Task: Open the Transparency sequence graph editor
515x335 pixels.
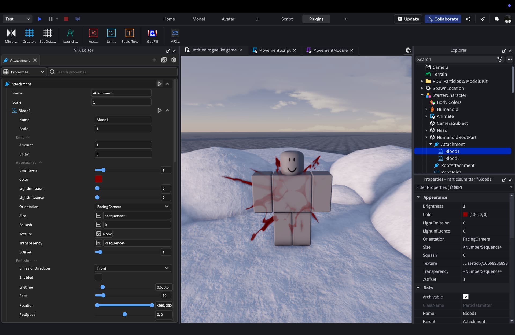Action: coord(98,243)
